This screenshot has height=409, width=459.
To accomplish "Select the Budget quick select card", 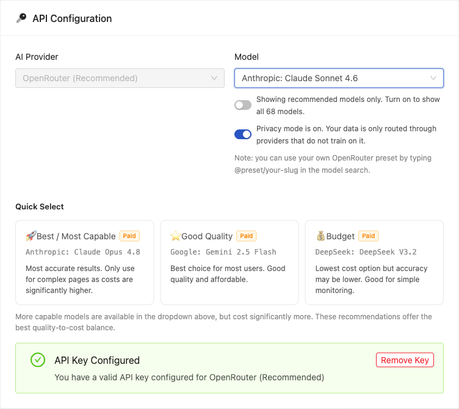I will coord(374,262).
